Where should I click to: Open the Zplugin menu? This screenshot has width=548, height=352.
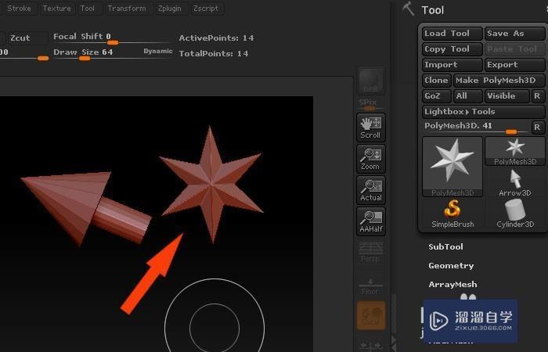point(170,9)
